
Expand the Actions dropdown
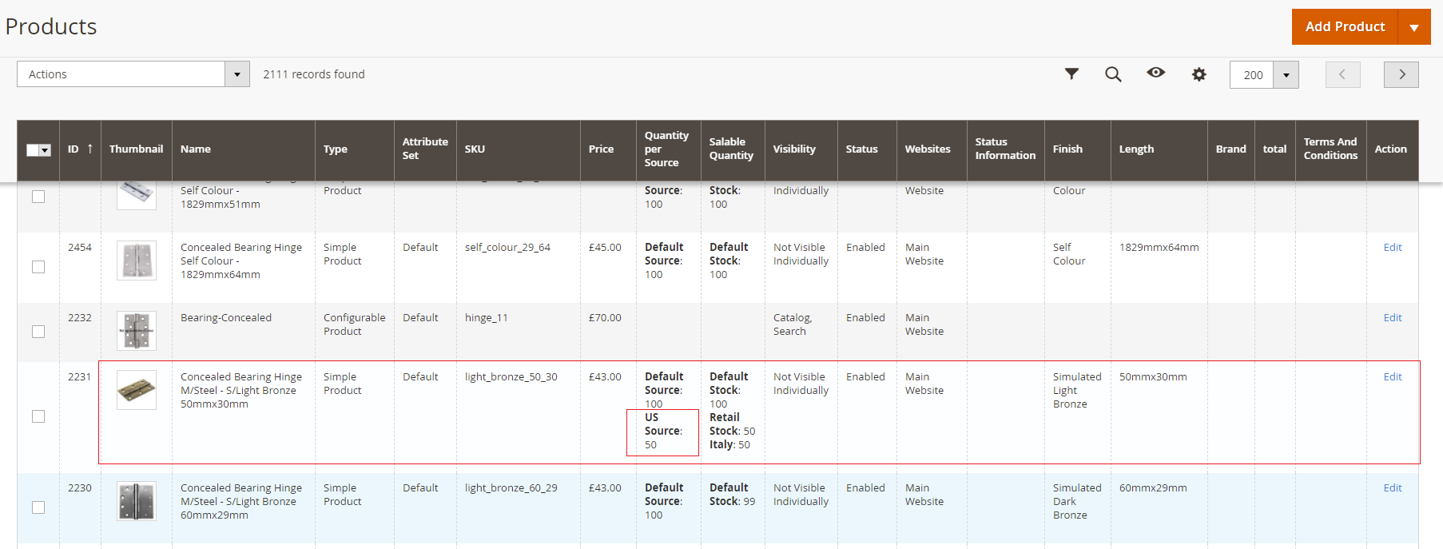coord(237,74)
